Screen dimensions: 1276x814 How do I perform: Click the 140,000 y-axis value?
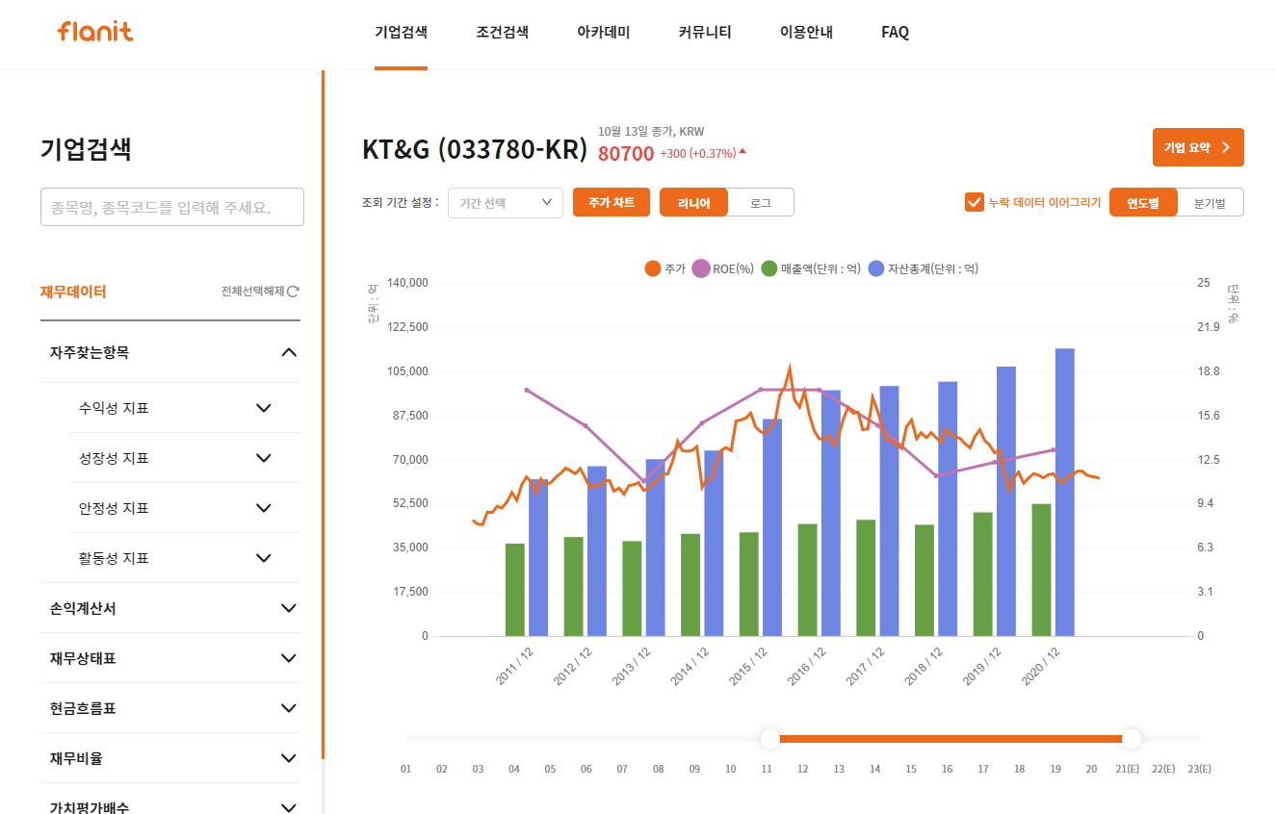point(407,283)
